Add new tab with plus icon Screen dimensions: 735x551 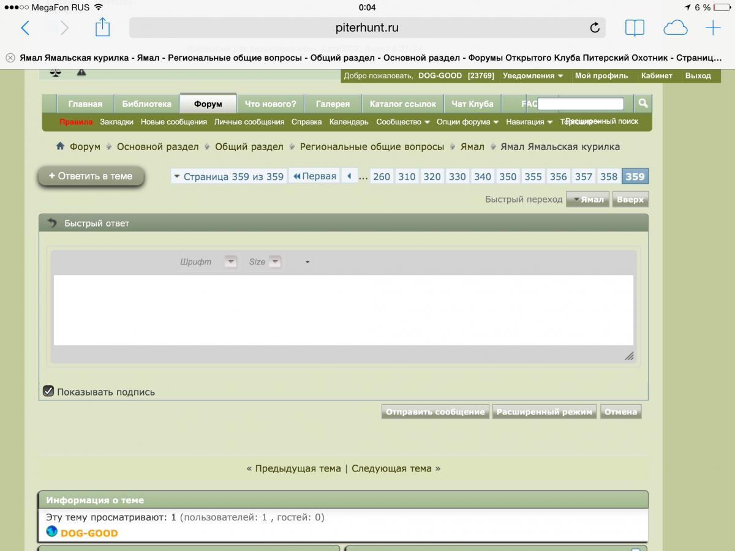[713, 28]
